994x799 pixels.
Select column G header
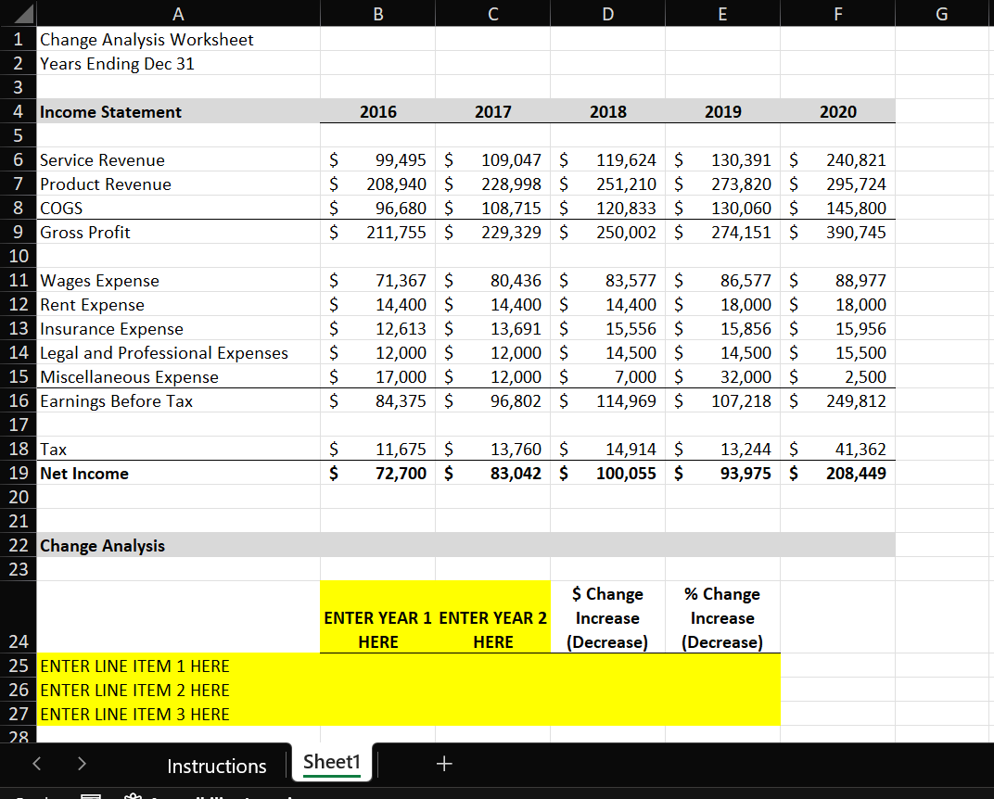tap(942, 13)
